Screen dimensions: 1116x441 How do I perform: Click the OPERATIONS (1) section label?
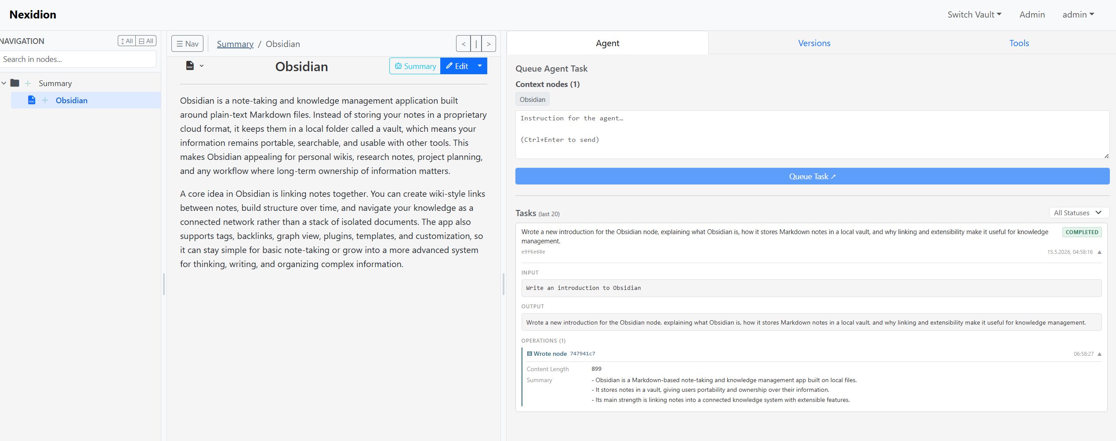click(544, 341)
